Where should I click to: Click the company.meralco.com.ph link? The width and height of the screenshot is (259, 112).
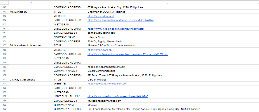pyautogui.click(x=106, y=84)
